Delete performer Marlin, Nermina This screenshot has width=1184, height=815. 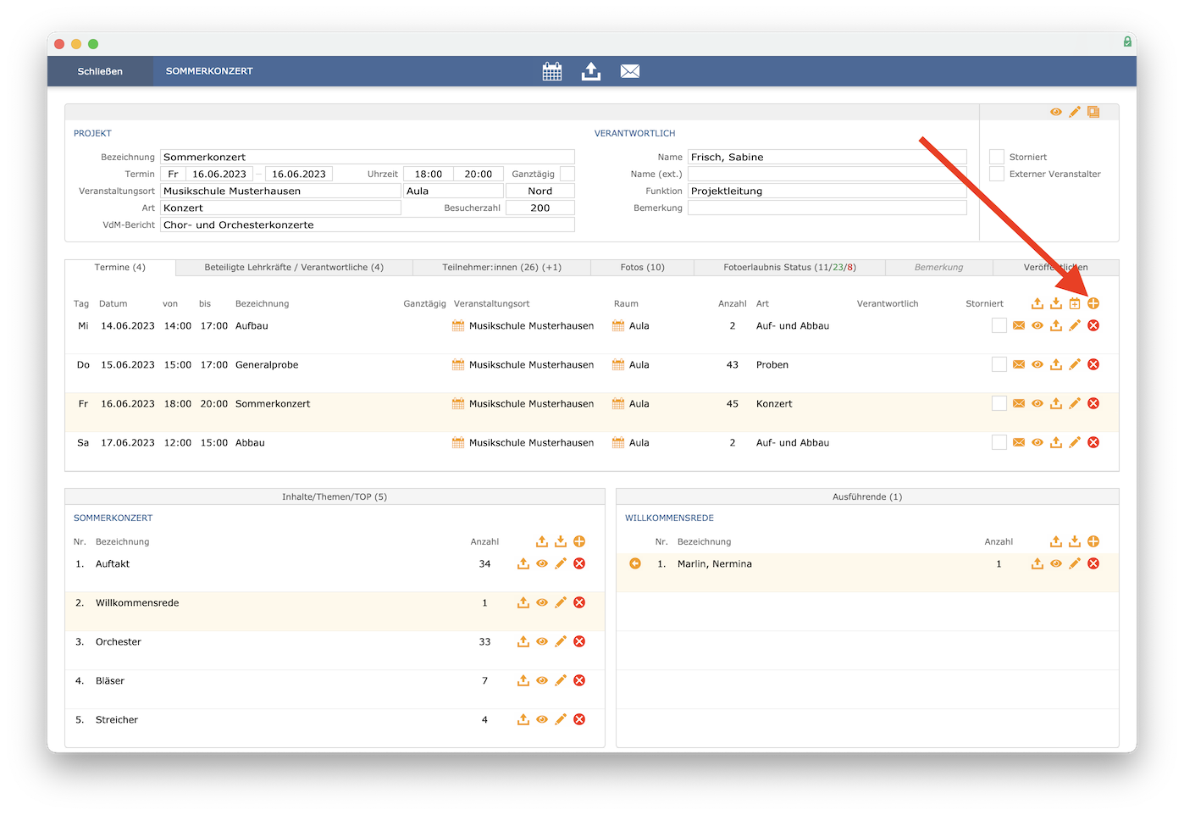[1093, 563]
